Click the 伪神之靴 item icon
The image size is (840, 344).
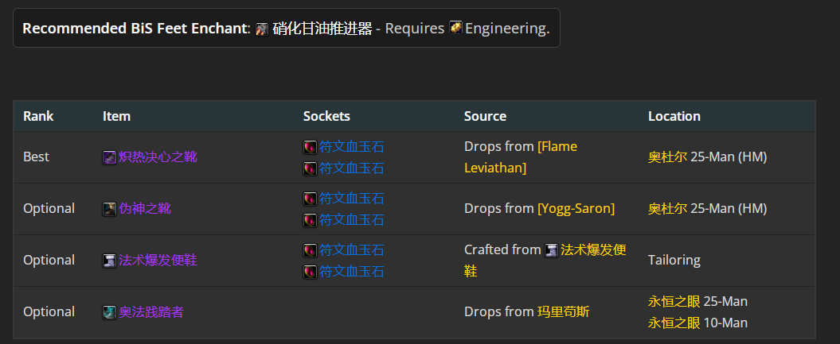pyautogui.click(x=109, y=210)
